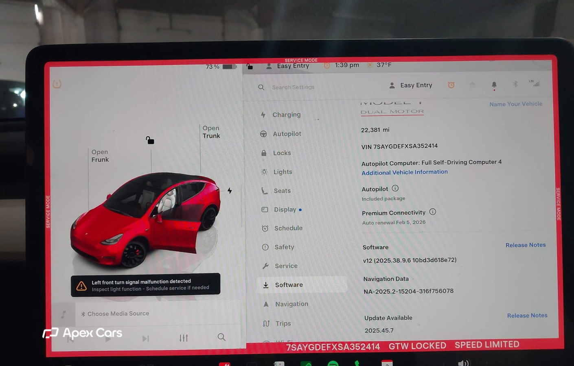Open the Phone app in bottom dock
The height and width of the screenshot is (366, 574).
tap(357, 363)
